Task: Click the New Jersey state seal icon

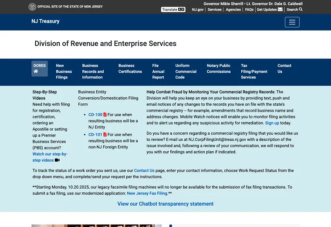Action: pyautogui.click(x=32, y=7)
